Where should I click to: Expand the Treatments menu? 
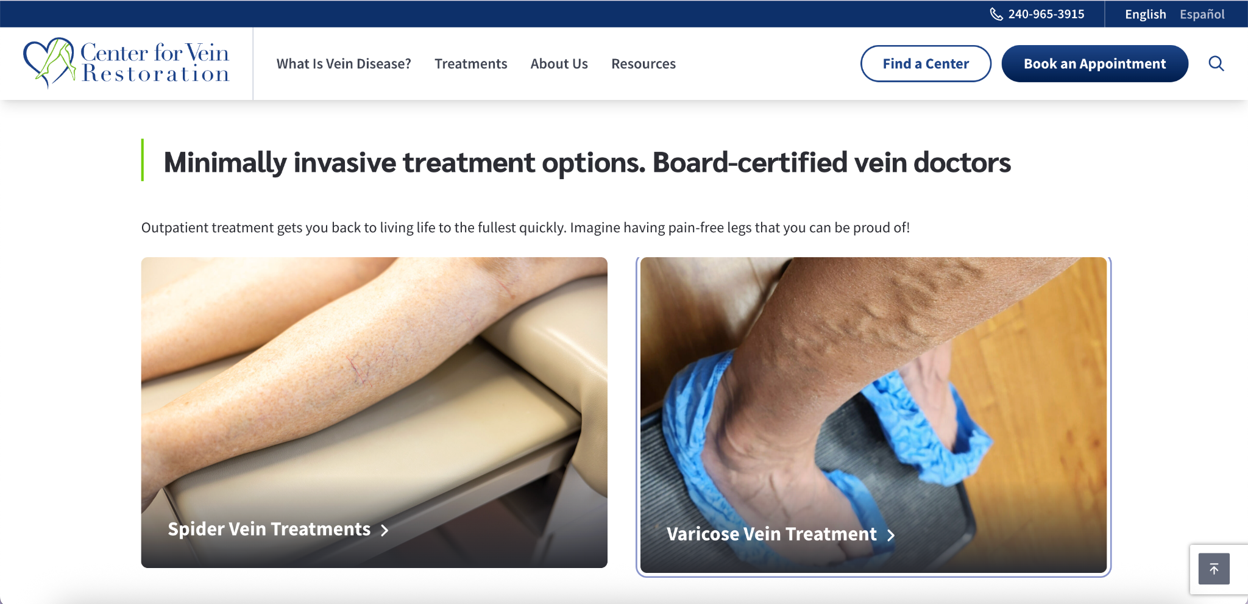470,63
